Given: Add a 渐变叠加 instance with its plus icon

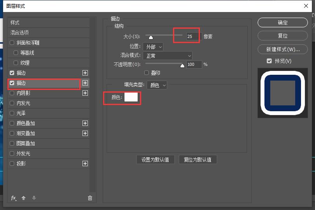Looking at the screenshot, I should coord(85,133).
